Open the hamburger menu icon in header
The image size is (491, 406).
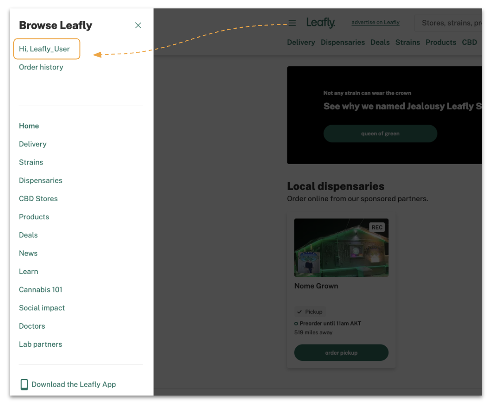[292, 23]
